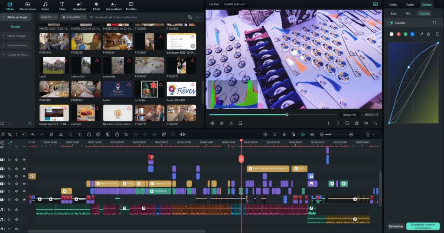Reset the Courbes section
Image resolution: width=444 pixels, height=233 pixels.
coord(434,23)
